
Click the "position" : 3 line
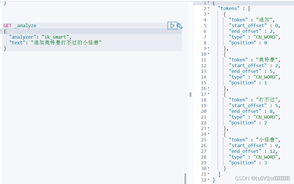(x=248, y=163)
